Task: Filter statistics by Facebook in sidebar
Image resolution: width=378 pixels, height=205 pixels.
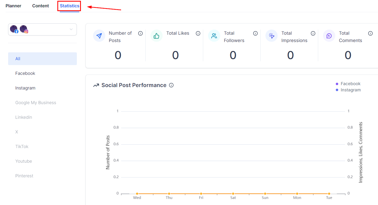Action: (x=25, y=73)
